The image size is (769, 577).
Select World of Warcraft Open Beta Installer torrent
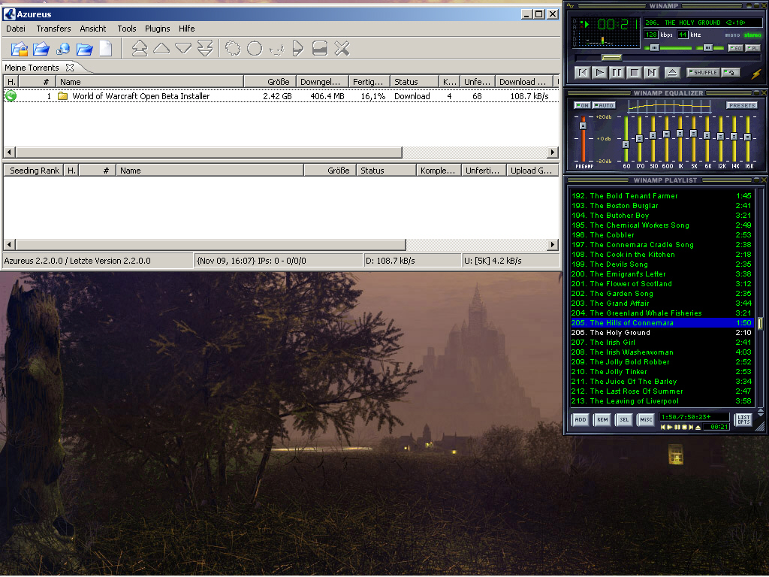(x=140, y=96)
